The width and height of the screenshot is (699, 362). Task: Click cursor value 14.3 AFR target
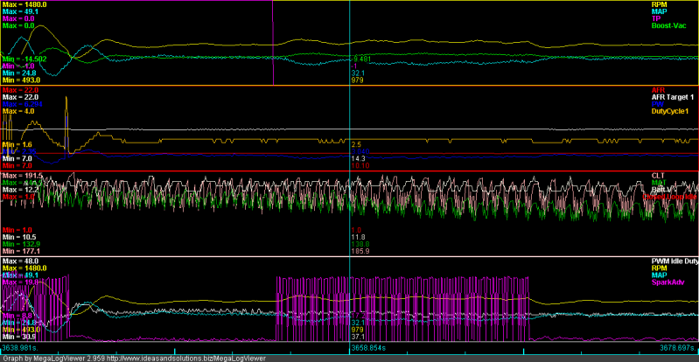(358, 159)
